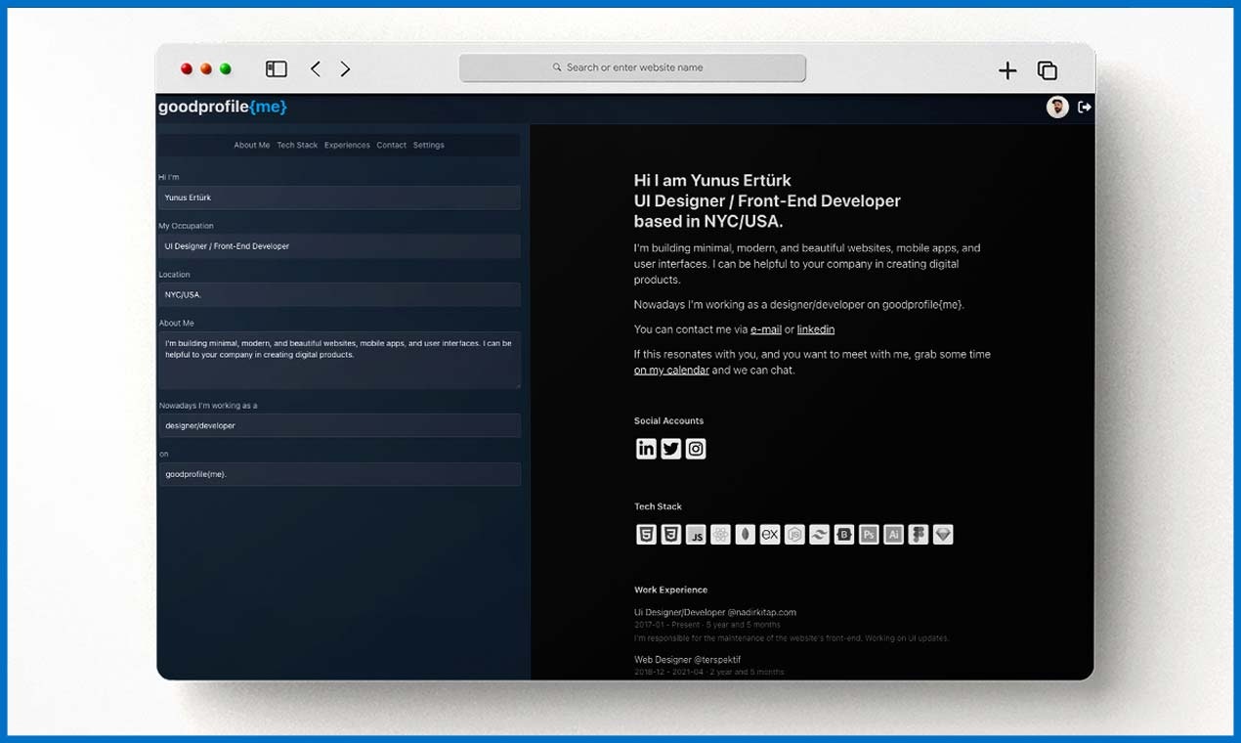Click the 'Tech Stack' preview heading
Viewport: 1241px width, 743px height.
pyautogui.click(x=658, y=506)
